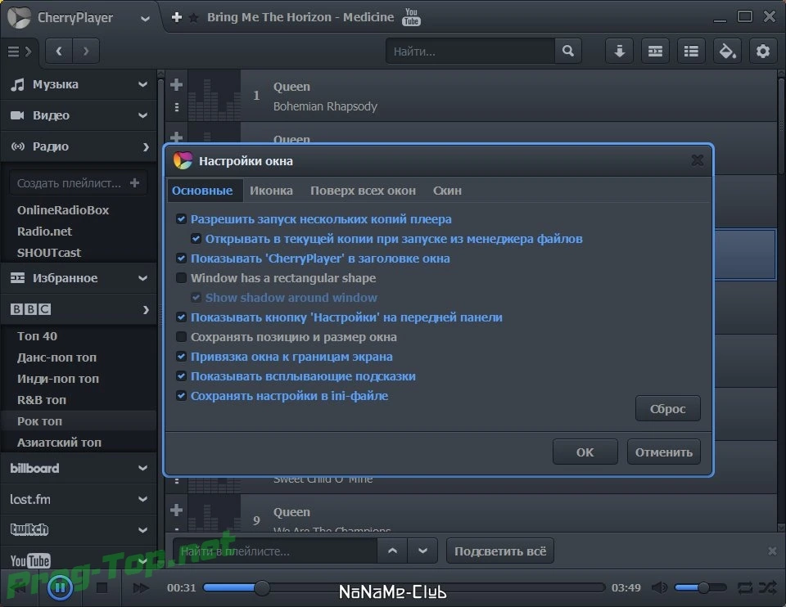Enable Window has a rectangular shape
Screen dimensions: 786x607
(x=181, y=278)
